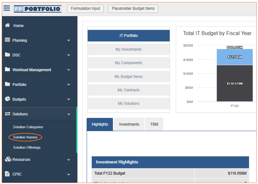
Task: Expand the Planning chevron
Action: tap(69, 40)
